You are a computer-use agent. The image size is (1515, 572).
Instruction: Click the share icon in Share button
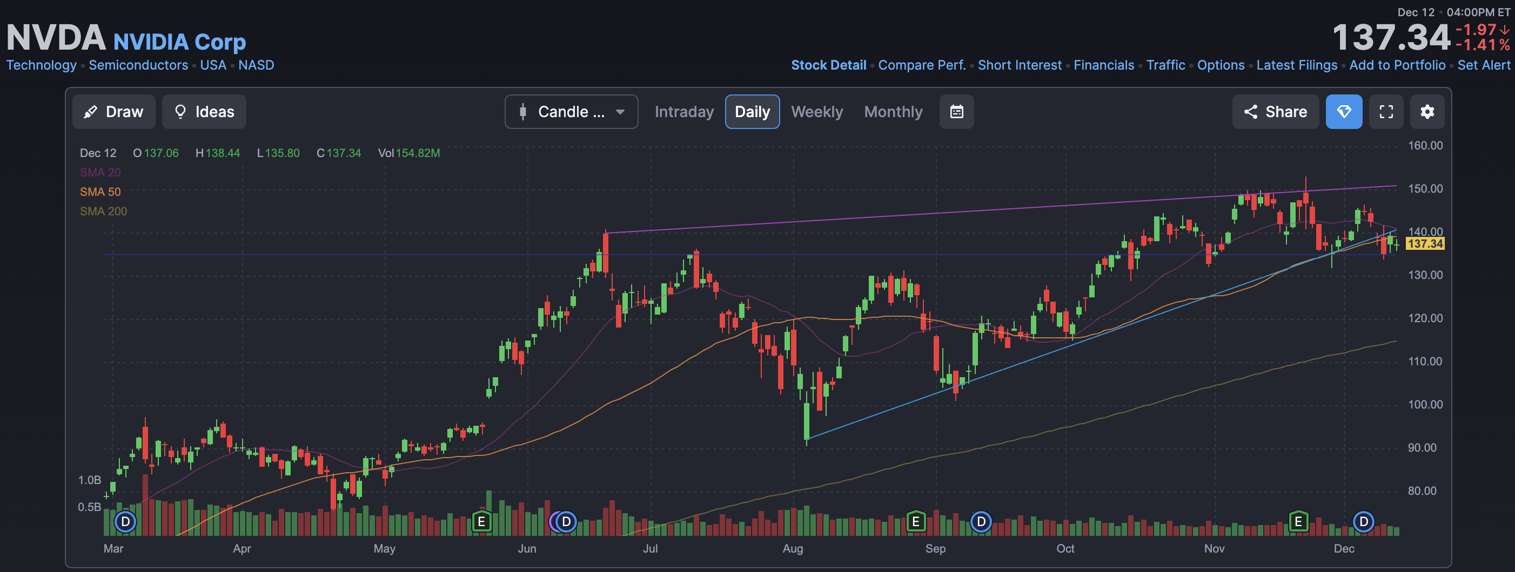click(x=1250, y=112)
